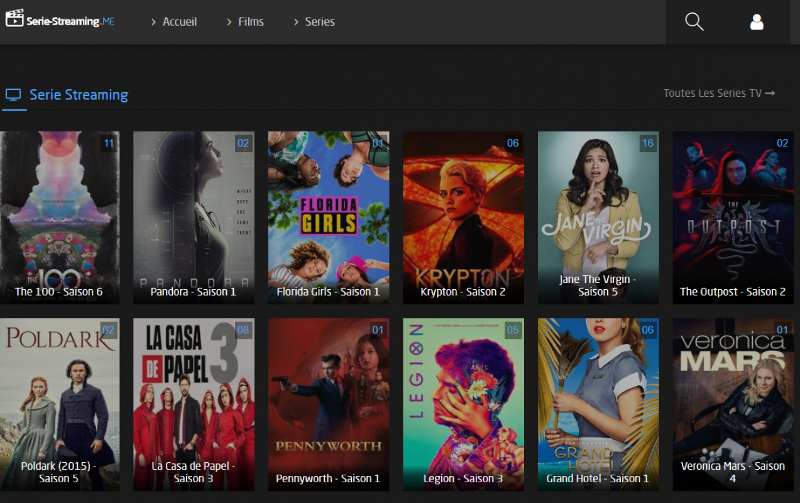Click the 'Pennyworth - Saison 1' title

[329, 478]
